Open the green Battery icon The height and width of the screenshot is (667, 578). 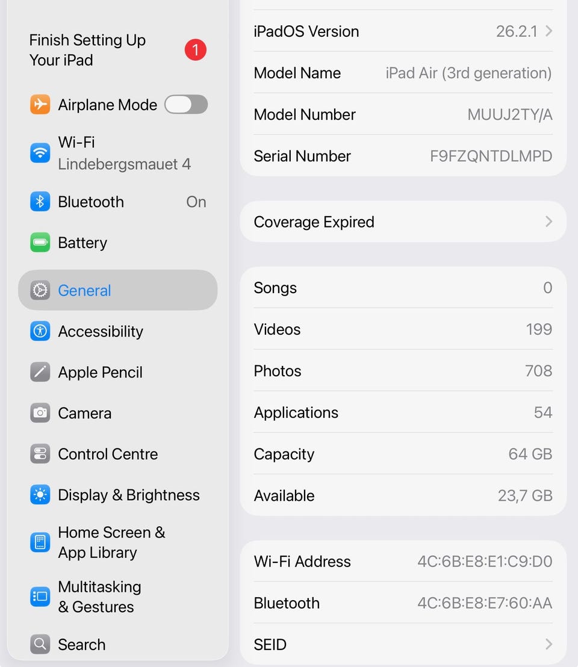40,243
